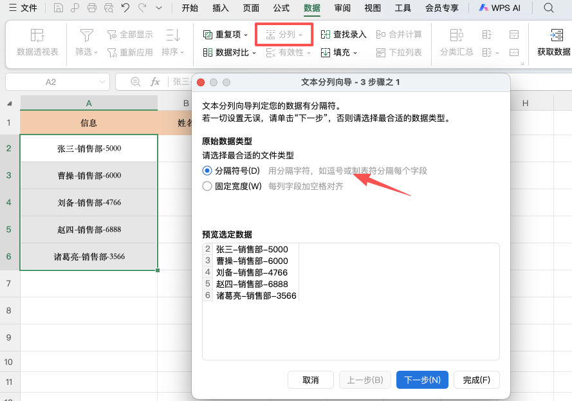The width and height of the screenshot is (572, 401).
Task: Redo the last action
Action: (142, 8)
